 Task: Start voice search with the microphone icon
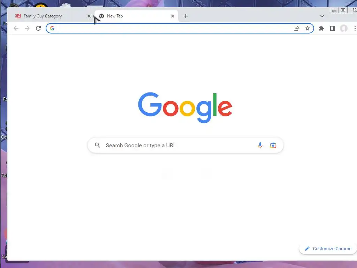(260, 145)
